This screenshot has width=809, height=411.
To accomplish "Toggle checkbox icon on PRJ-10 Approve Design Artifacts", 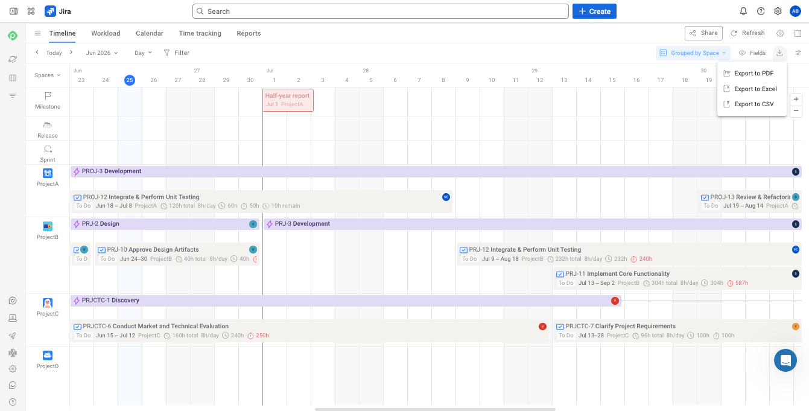I will pos(101,250).
